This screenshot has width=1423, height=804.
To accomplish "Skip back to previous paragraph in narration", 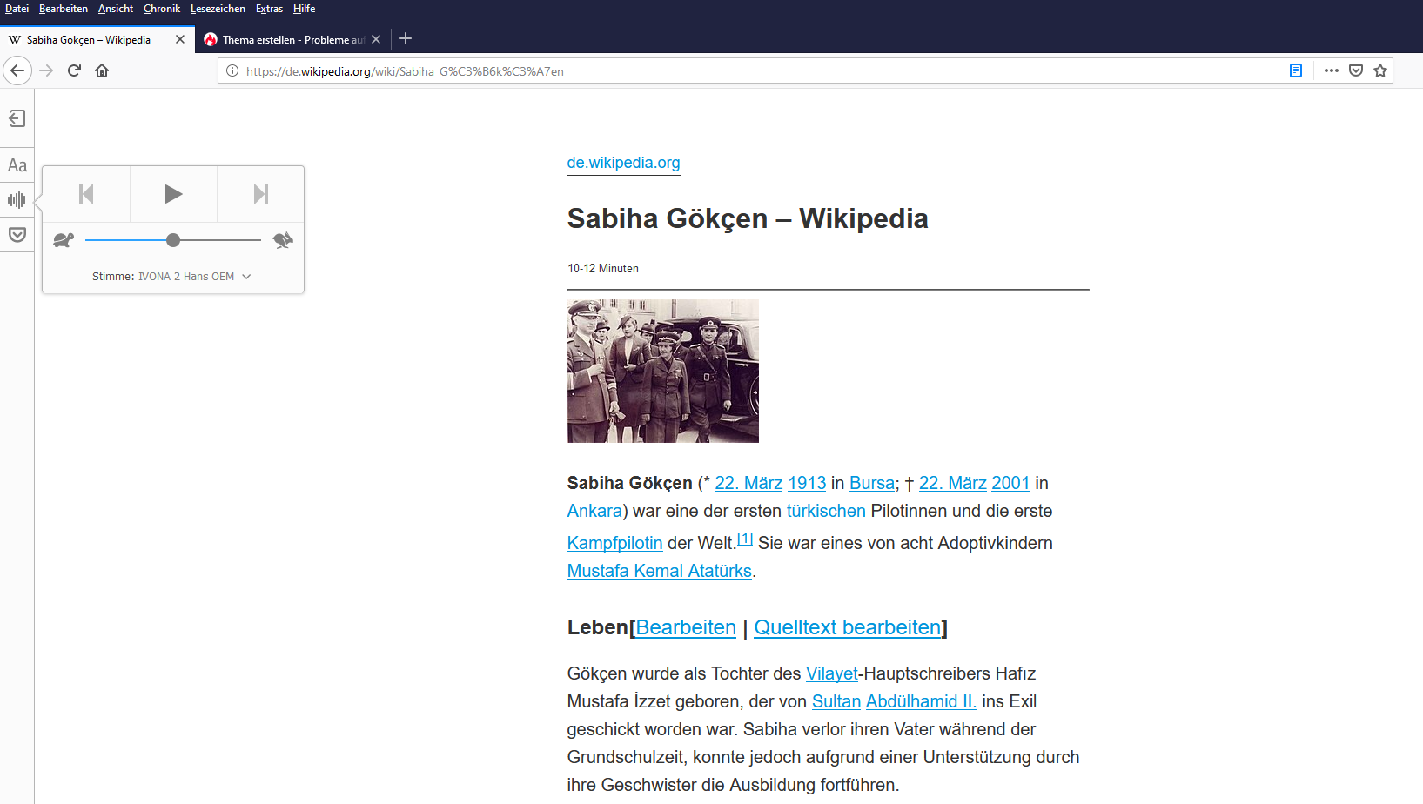I will [86, 194].
